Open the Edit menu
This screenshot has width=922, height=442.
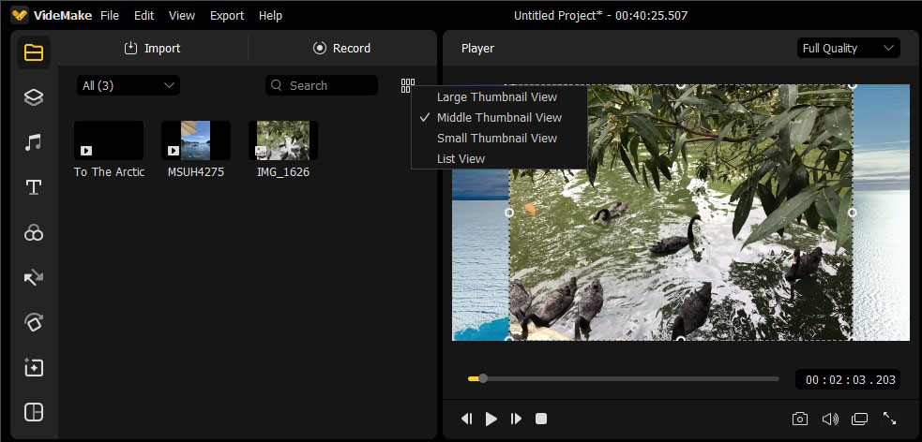144,16
